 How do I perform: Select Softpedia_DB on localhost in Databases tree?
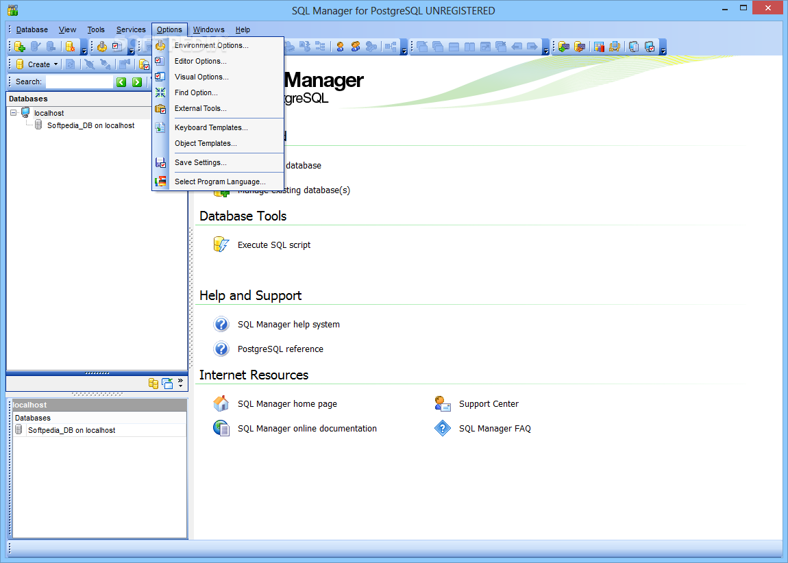click(90, 125)
